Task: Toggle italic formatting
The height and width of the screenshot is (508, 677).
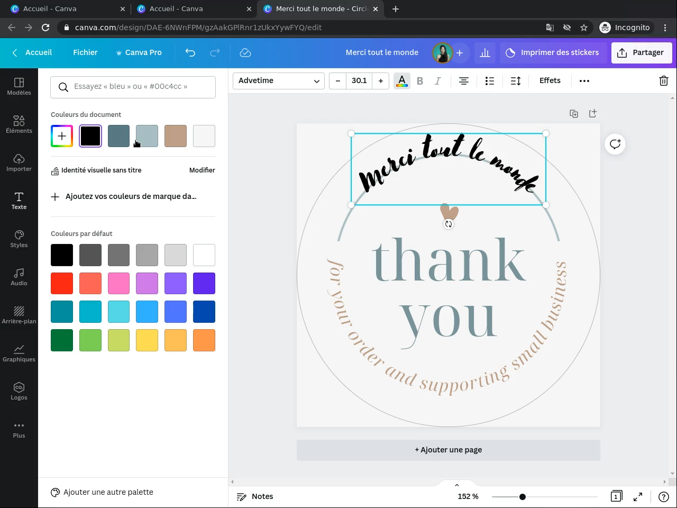Action: point(438,81)
